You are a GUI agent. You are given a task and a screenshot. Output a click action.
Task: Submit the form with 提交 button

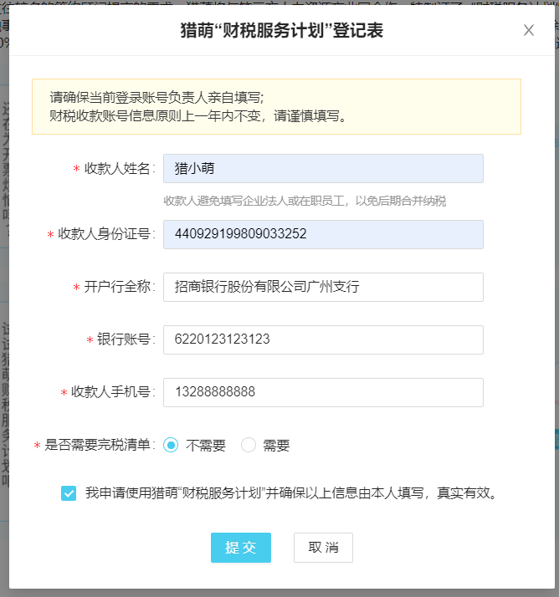(241, 548)
